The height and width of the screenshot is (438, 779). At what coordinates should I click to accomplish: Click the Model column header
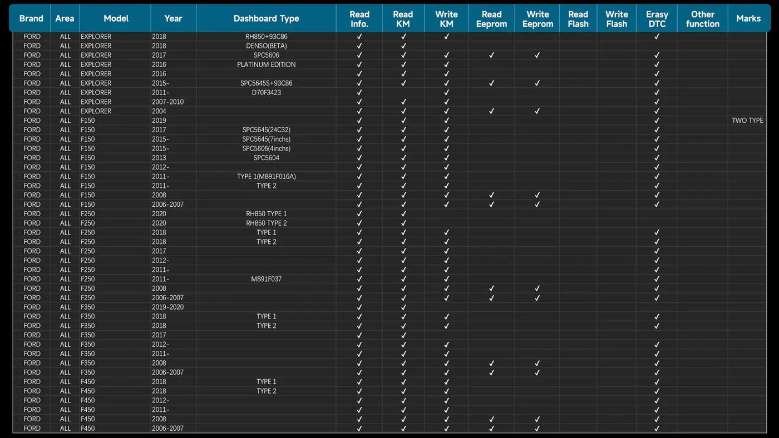tap(116, 18)
